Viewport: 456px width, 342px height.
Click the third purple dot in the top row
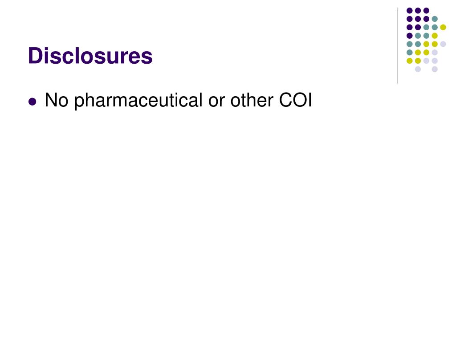pos(426,11)
